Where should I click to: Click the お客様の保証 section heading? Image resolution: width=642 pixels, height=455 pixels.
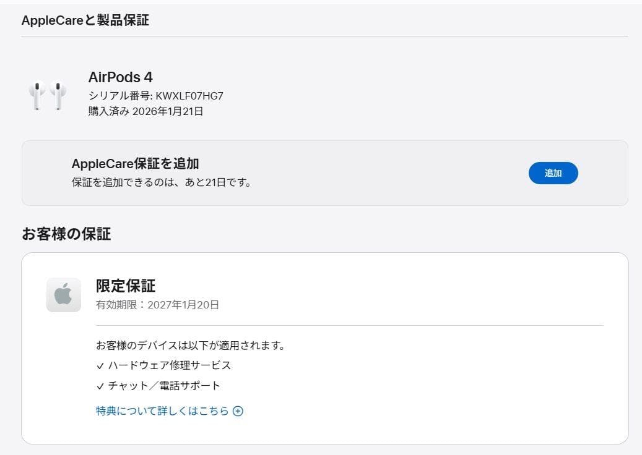(66, 234)
